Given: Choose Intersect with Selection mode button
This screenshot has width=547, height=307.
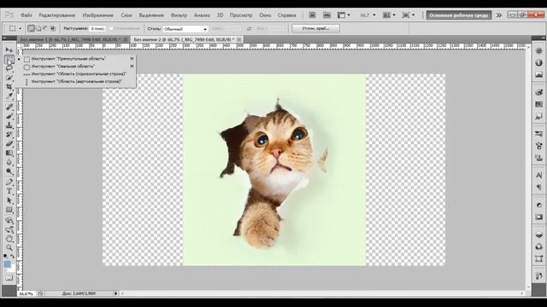Looking at the screenshot, I should 53,28.
